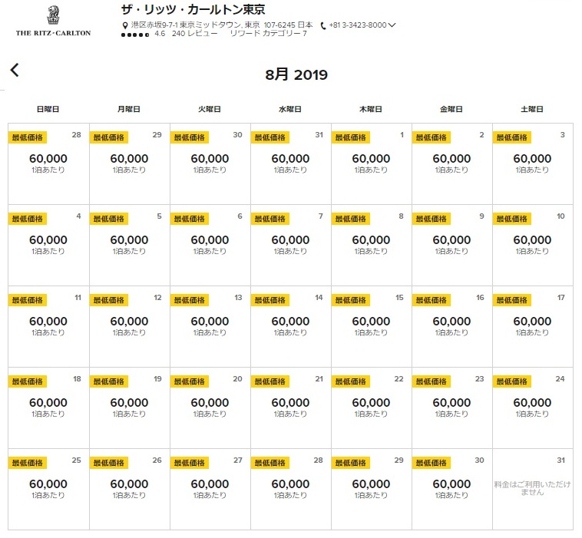The image size is (582, 538).
Task: Pick the August 16 cell
Action: [x=451, y=326]
